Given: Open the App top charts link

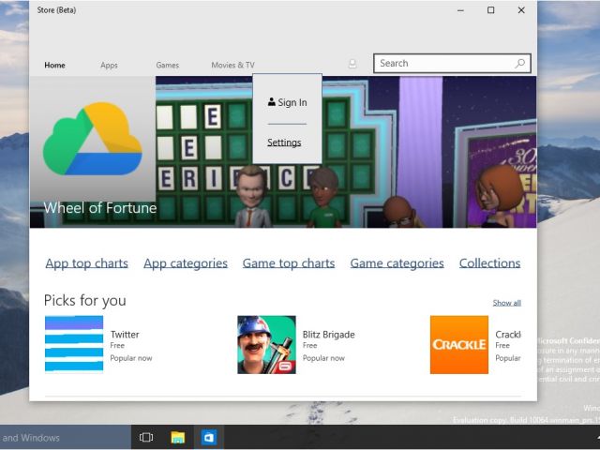Looking at the screenshot, I should (86, 263).
